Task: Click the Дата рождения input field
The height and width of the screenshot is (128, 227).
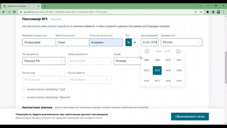Action: 150,42
